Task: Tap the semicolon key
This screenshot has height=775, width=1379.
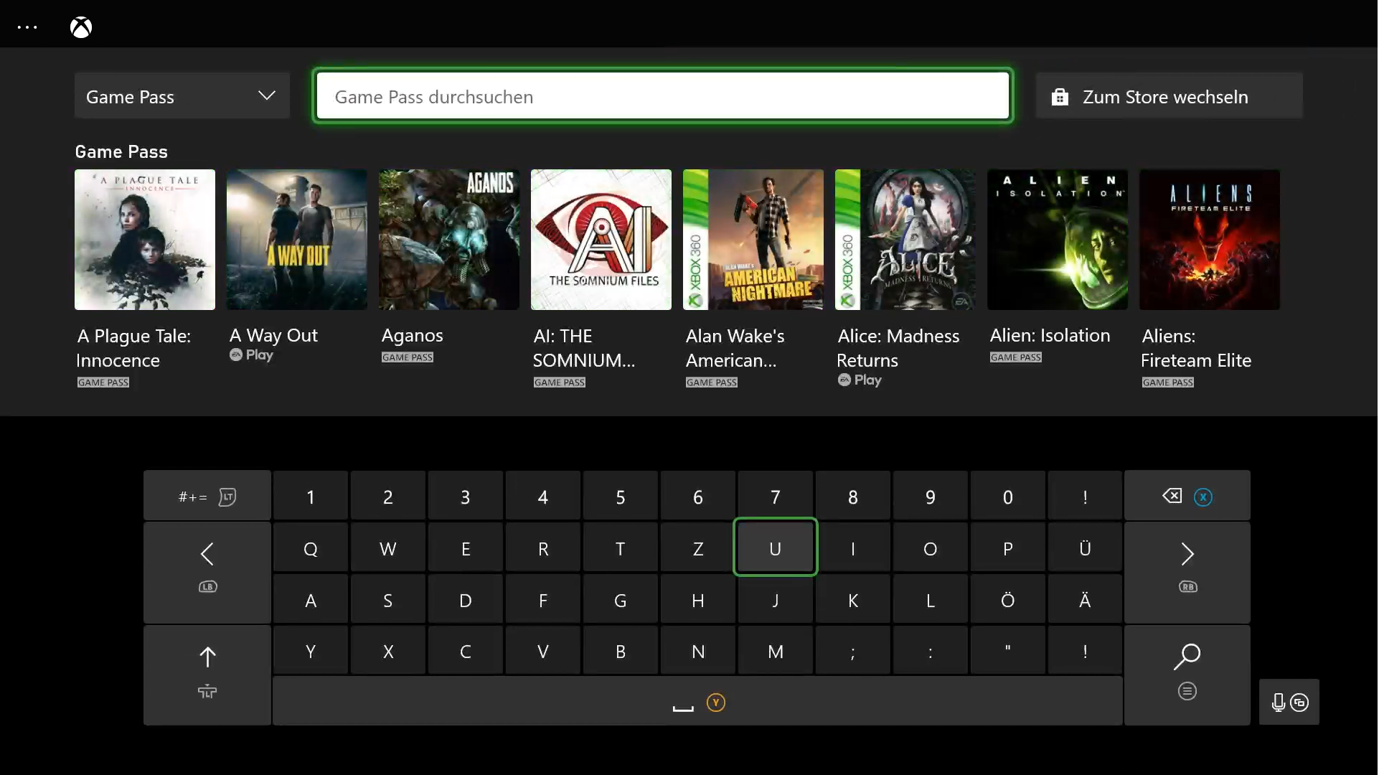Action: click(853, 651)
